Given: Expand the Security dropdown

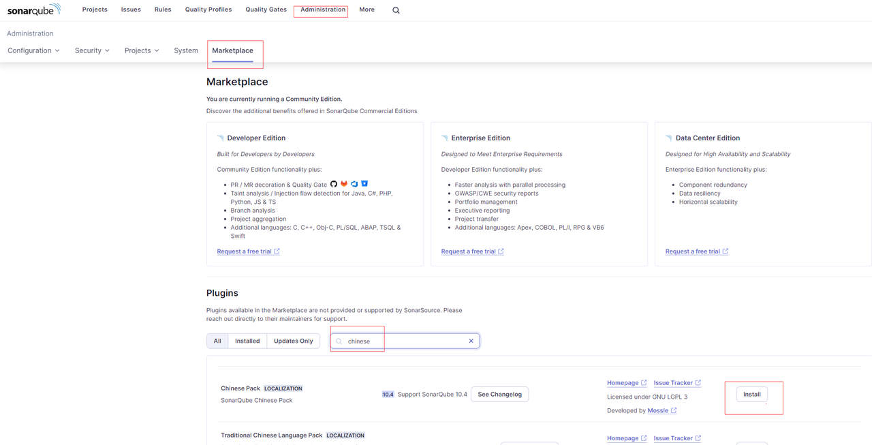Looking at the screenshot, I should (92, 50).
